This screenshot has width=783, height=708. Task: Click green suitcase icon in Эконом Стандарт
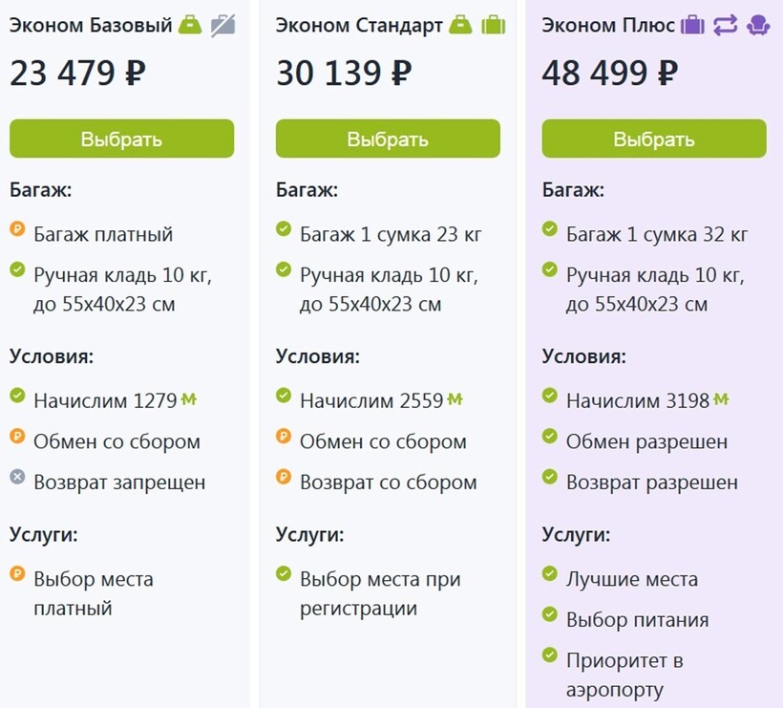(x=493, y=26)
